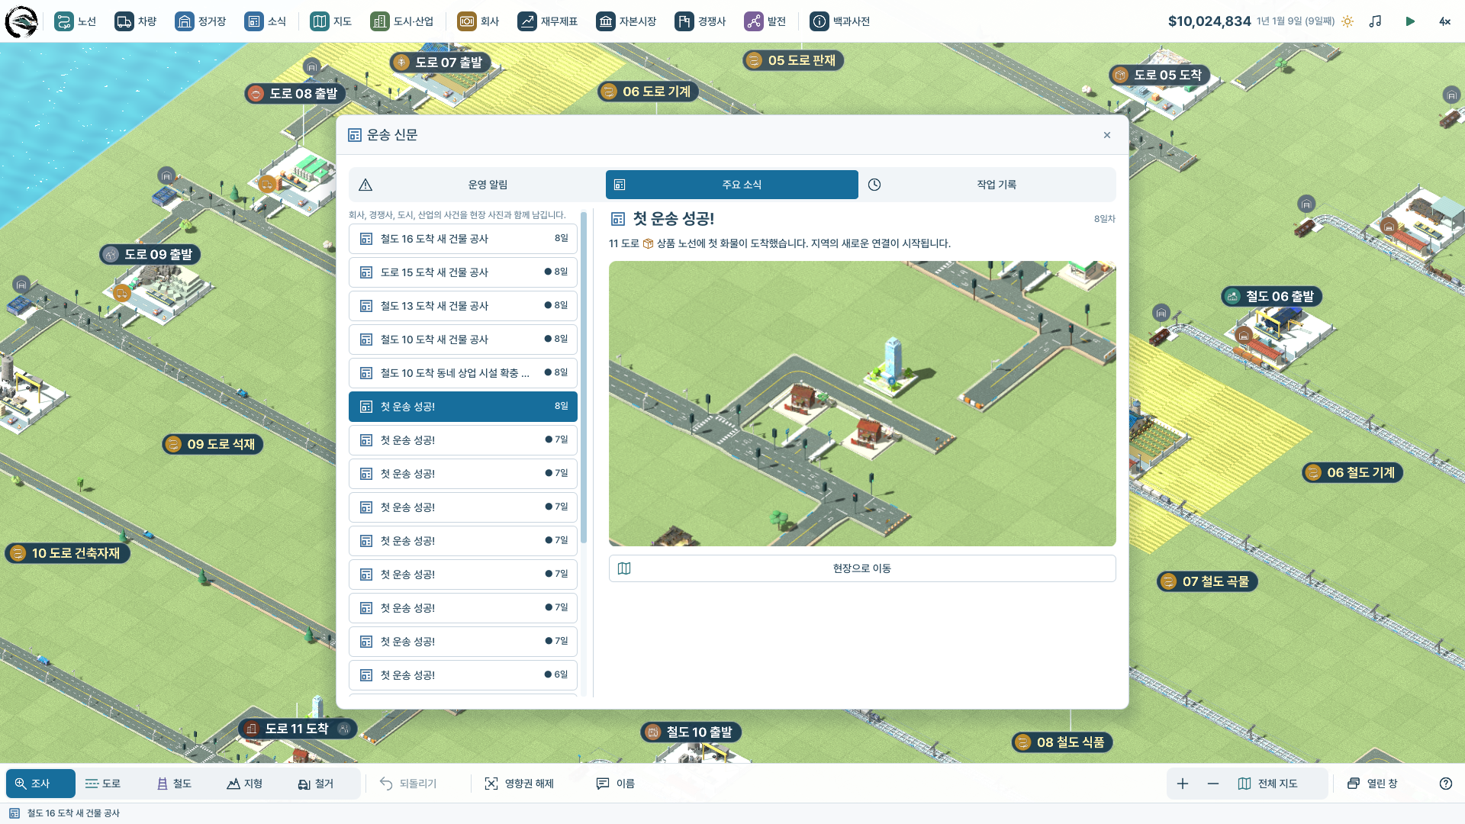Change the 4x game speed
The width and height of the screenshot is (1465, 824).
pyautogui.click(x=1444, y=21)
